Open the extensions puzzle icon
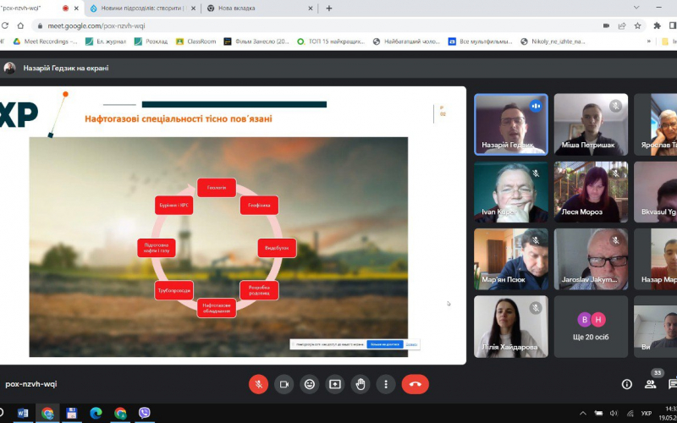677x423 pixels. (658, 26)
